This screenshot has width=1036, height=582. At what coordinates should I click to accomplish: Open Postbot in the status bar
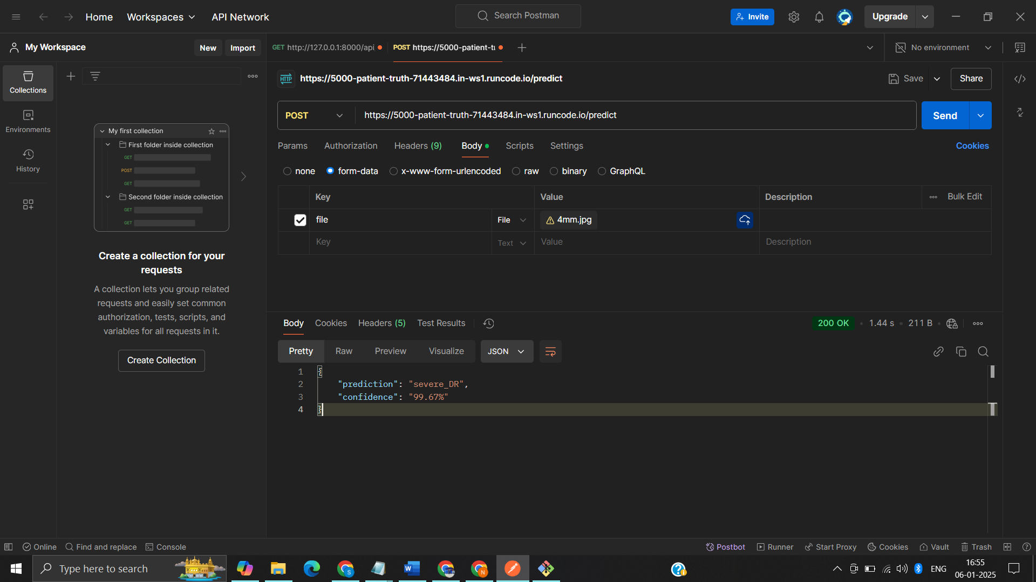(x=725, y=547)
